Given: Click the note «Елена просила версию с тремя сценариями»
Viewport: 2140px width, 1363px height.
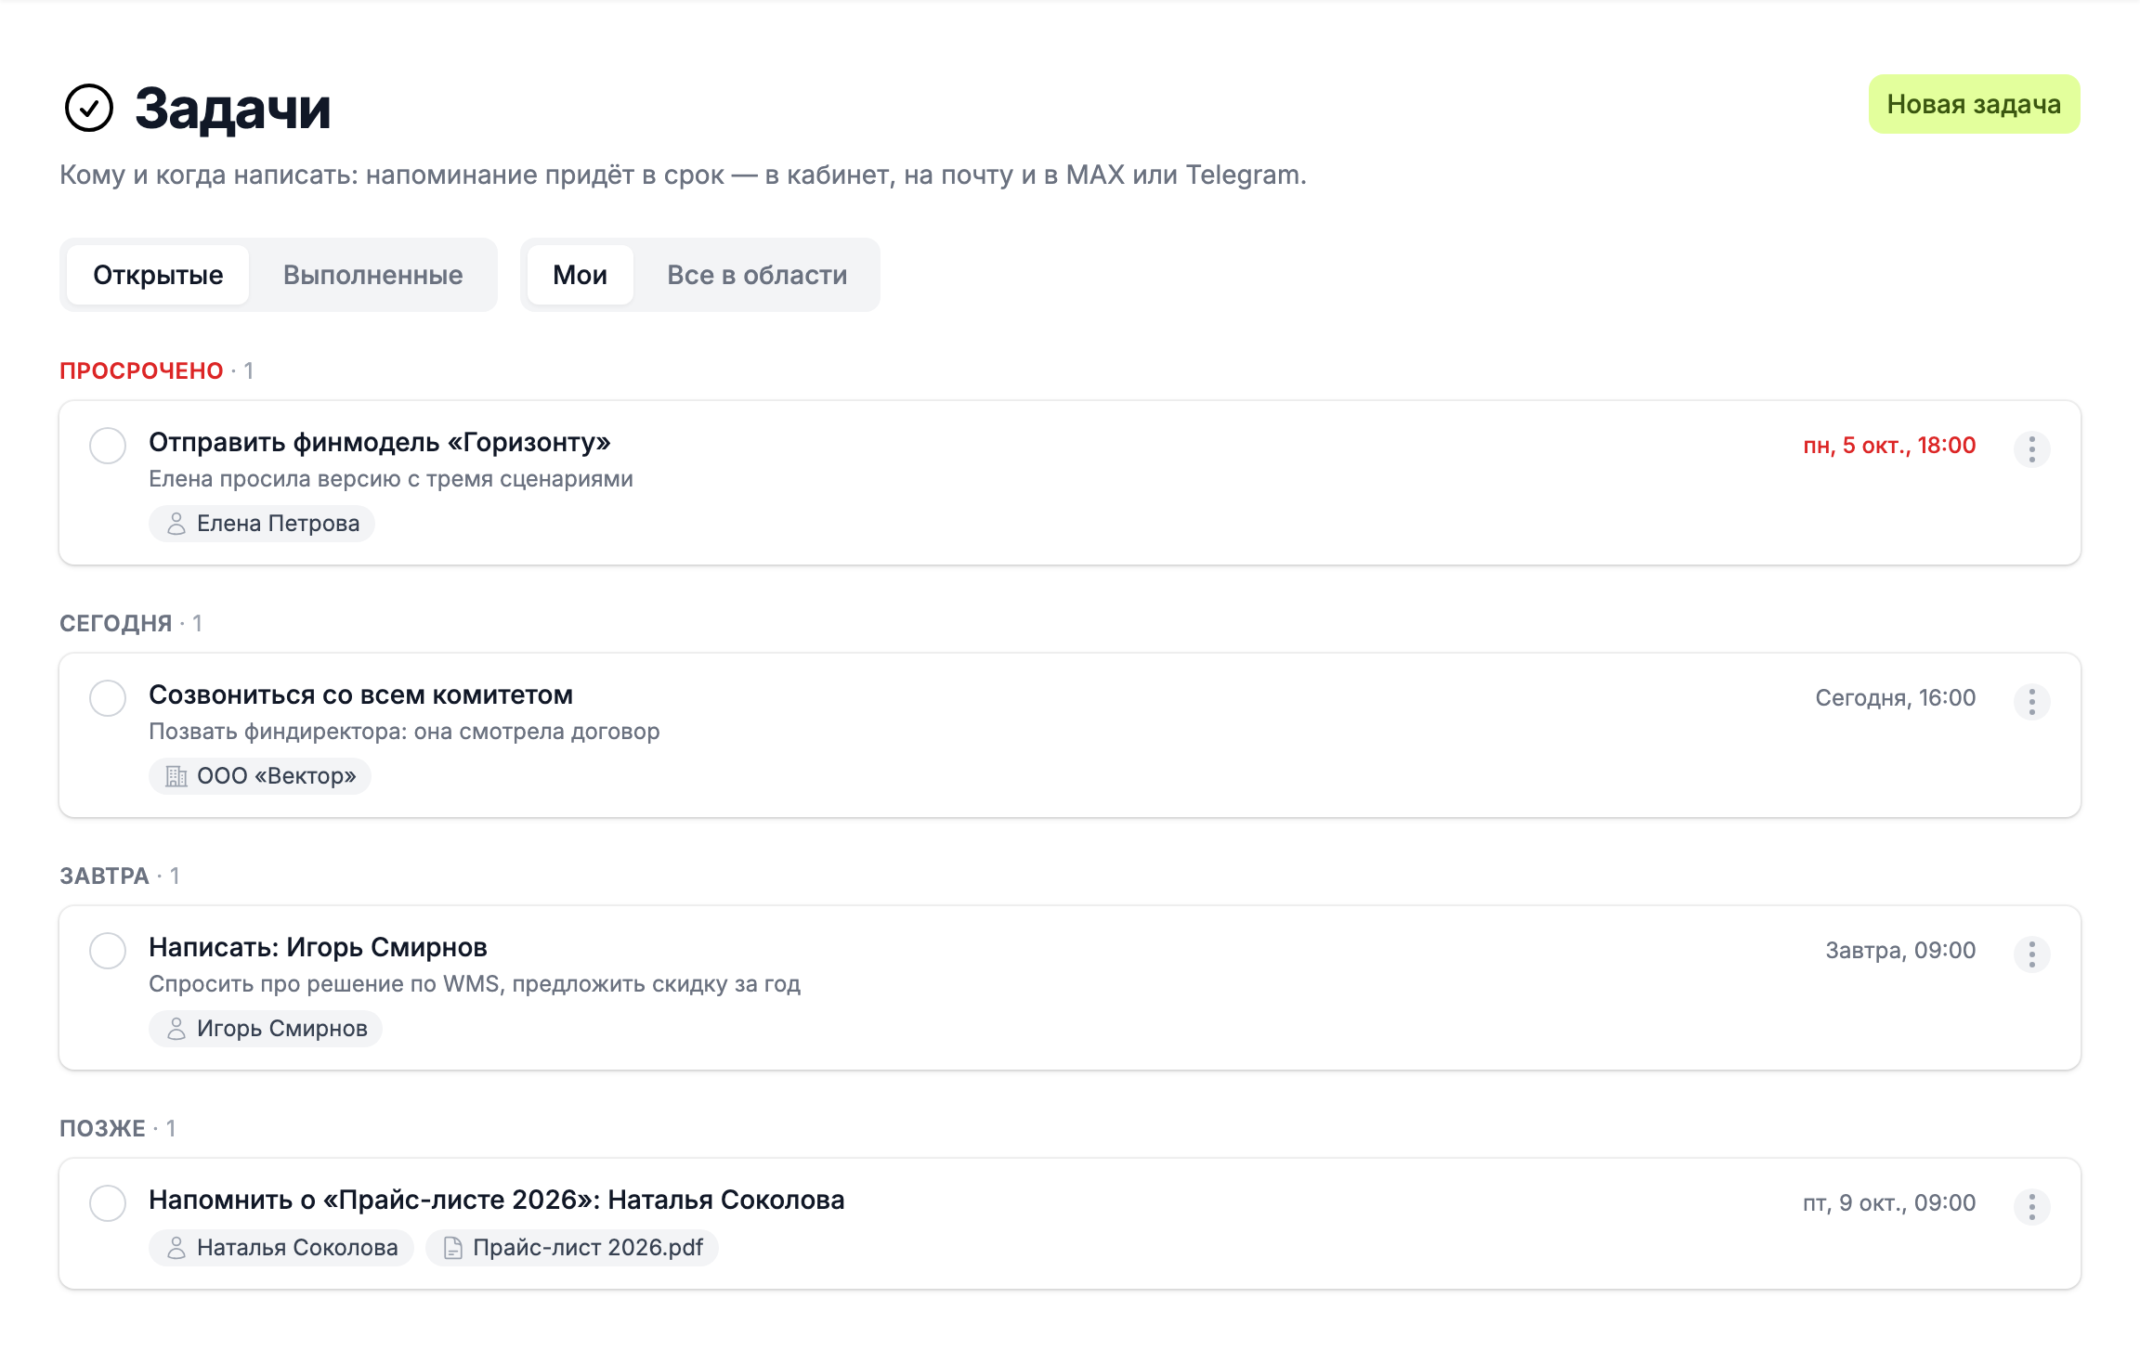Looking at the screenshot, I should click(391, 479).
